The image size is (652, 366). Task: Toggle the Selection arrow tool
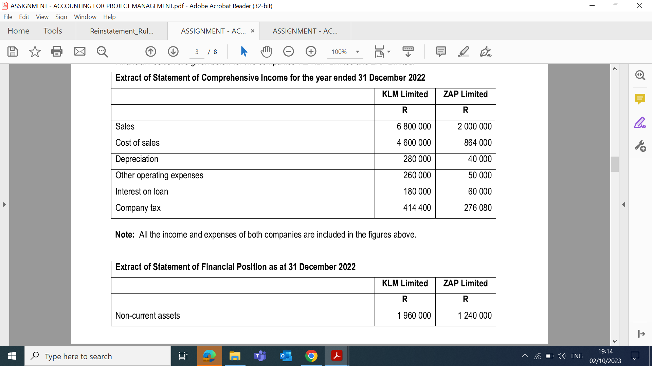click(x=243, y=52)
